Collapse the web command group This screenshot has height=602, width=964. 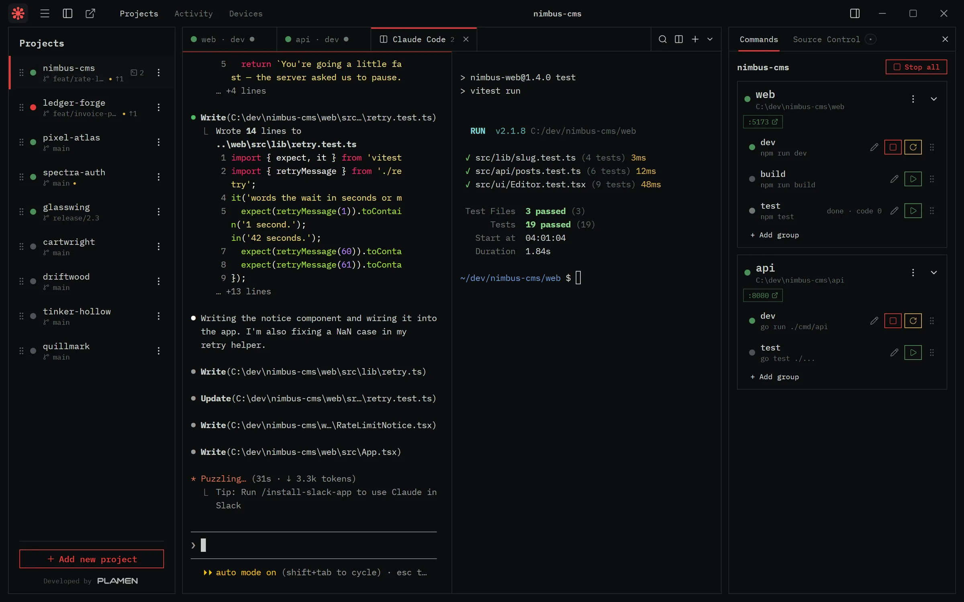[x=934, y=99]
